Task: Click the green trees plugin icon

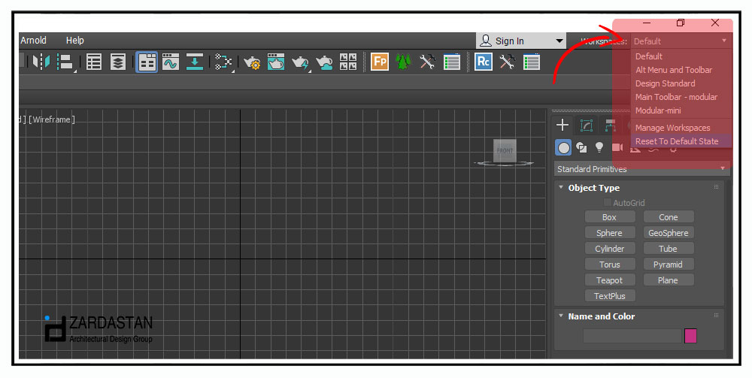Action: [403, 62]
